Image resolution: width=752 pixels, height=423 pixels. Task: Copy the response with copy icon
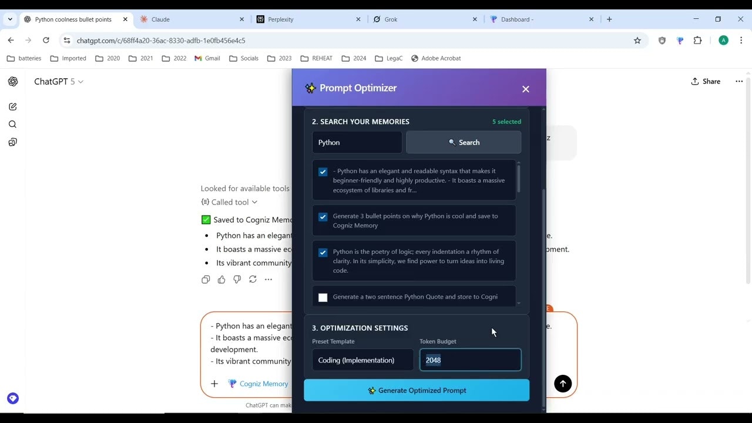(206, 280)
